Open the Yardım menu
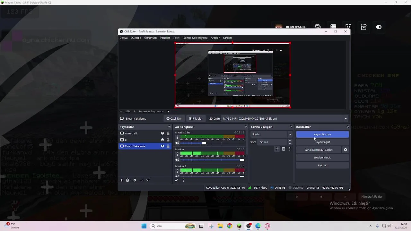The height and width of the screenshot is (231, 411). pos(227,38)
